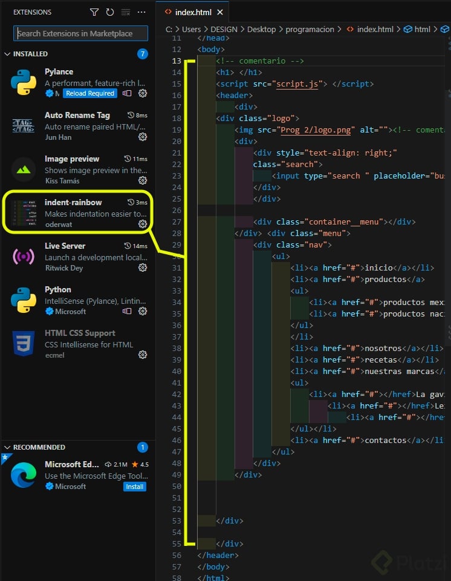
Task: Refresh the extensions list
Action: coord(110,12)
